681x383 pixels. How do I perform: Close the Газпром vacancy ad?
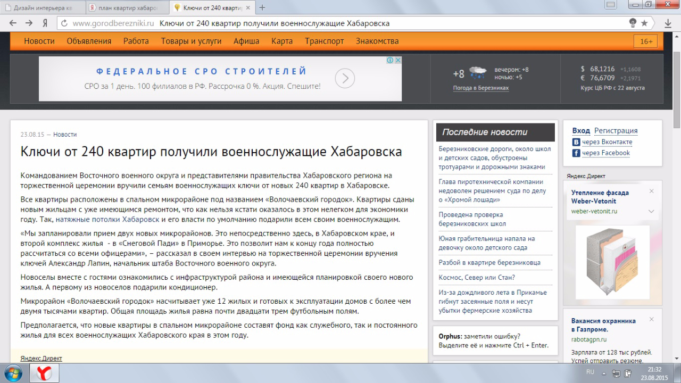coord(651,320)
